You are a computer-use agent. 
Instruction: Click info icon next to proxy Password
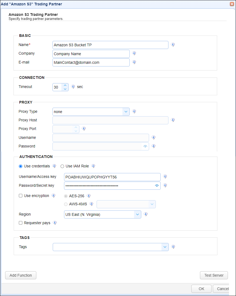pyautogui.click(x=153, y=146)
